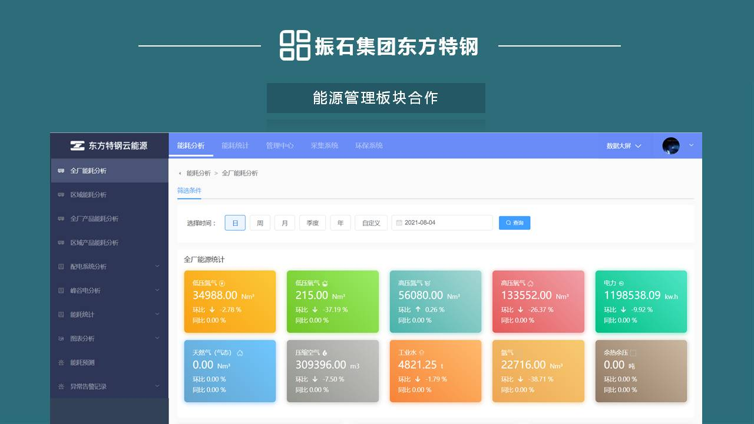Screen dimensions: 754x424
Task: Click the icon beside 低压氮气 card title
Action: tap(222, 283)
